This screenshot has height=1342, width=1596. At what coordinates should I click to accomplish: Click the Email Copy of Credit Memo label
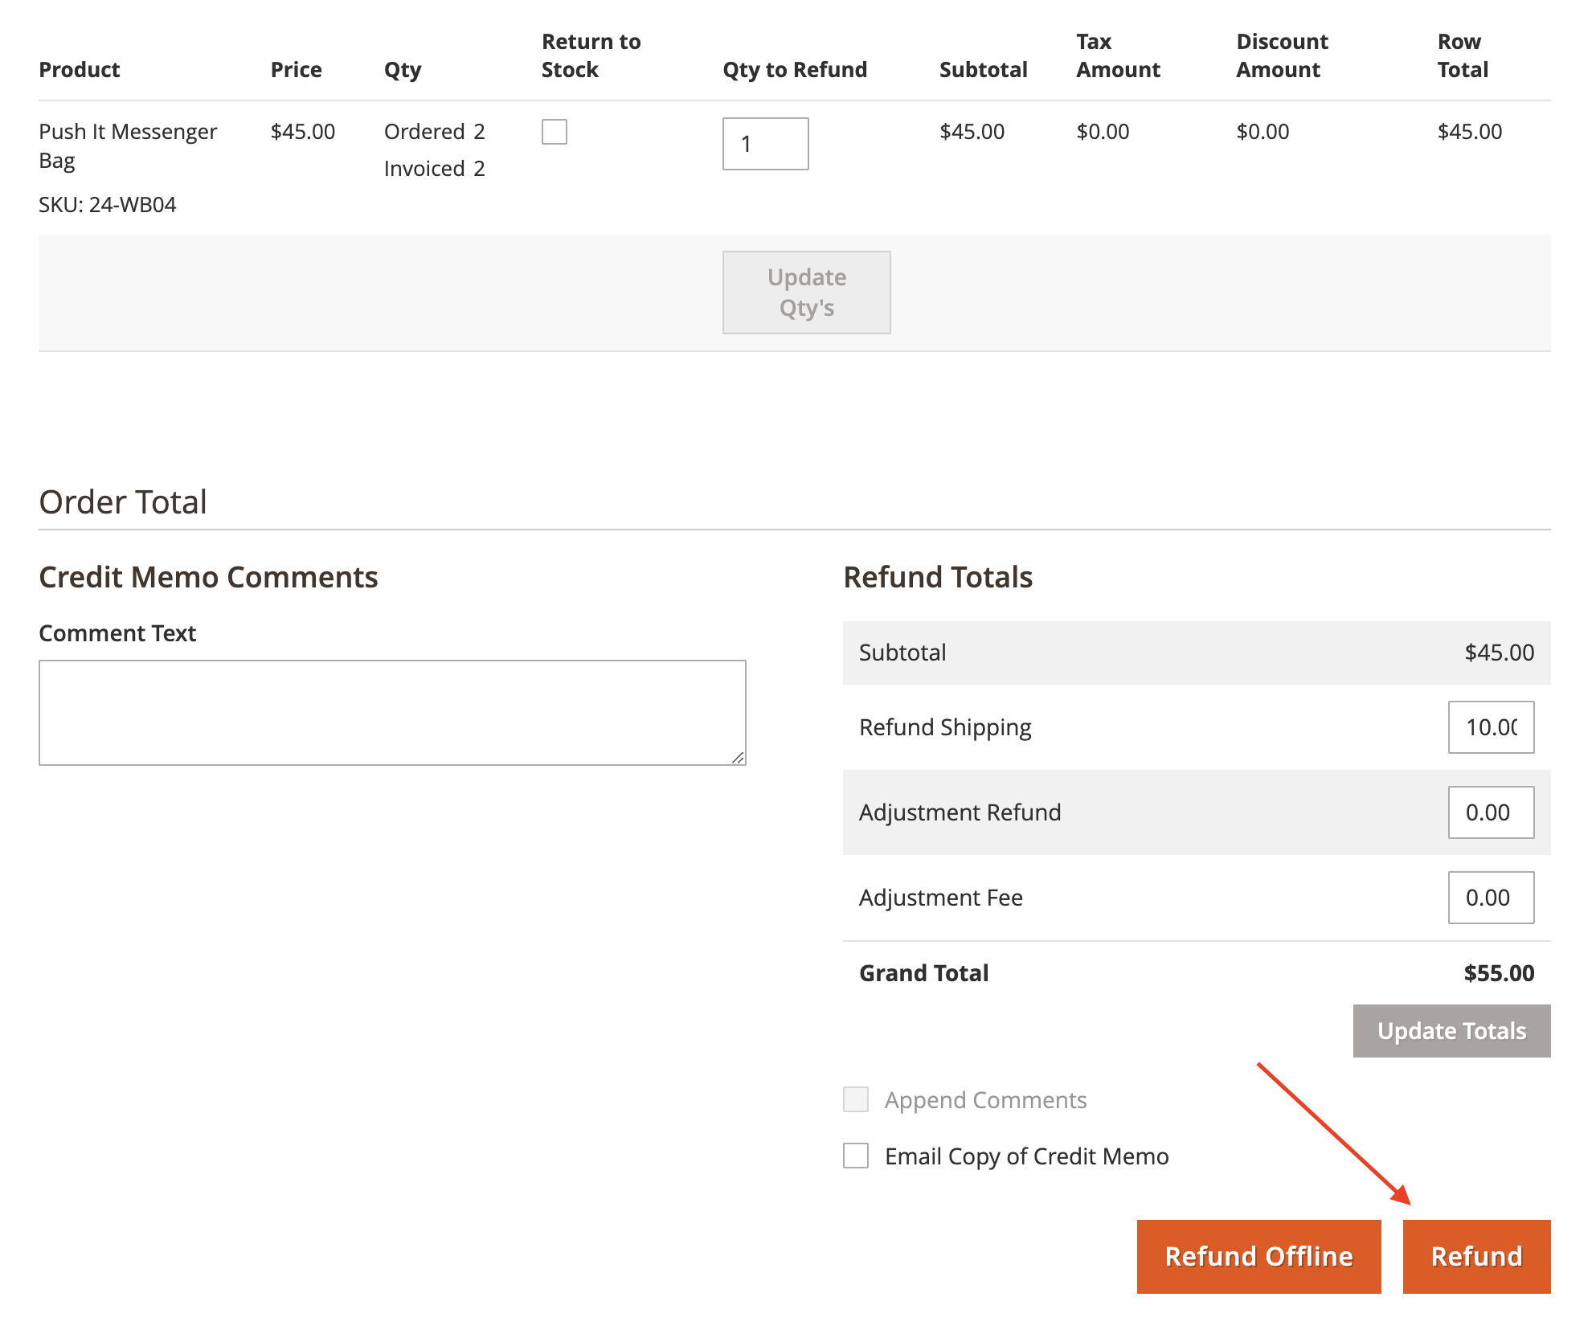pos(1026,1156)
